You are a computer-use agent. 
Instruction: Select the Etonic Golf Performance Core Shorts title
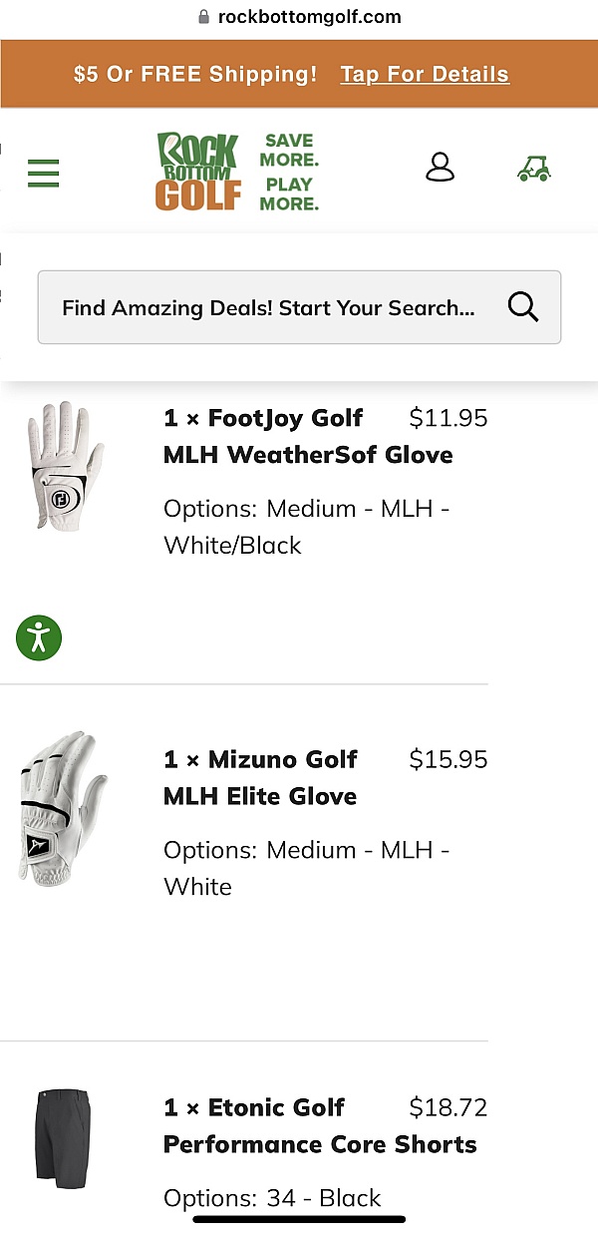coord(319,1126)
